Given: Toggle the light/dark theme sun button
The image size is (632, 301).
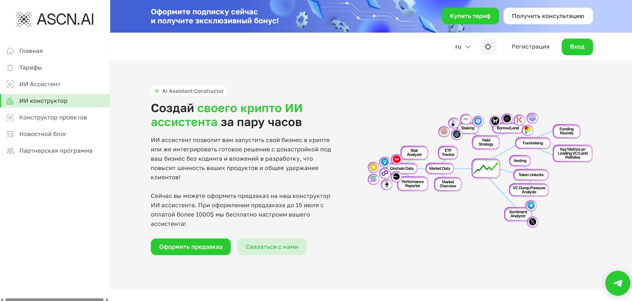Looking at the screenshot, I should coord(488,47).
